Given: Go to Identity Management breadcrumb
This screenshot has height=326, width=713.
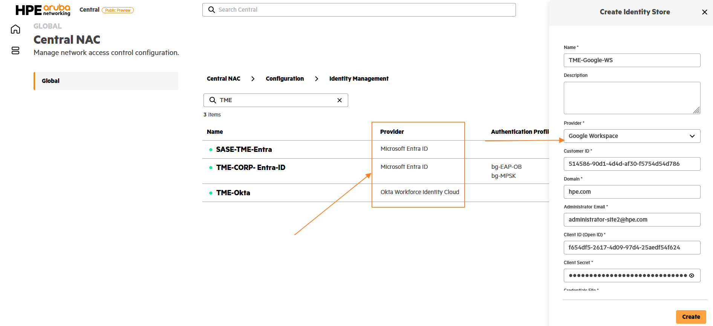Looking at the screenshot, I should (359, 79).
